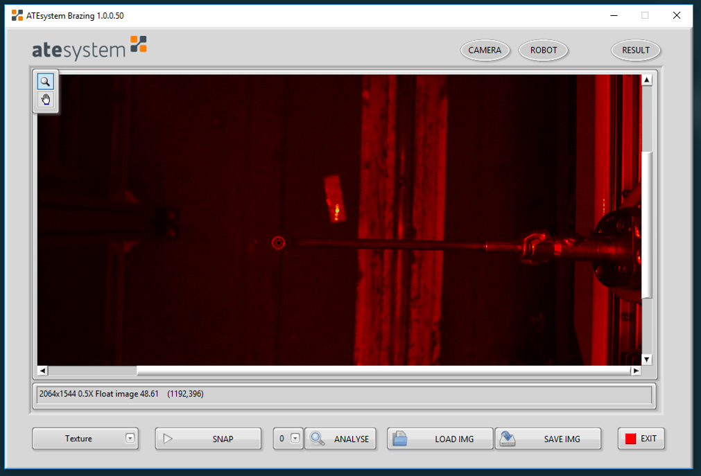Click the SNAP button
701x476 pixels.
pos(208,439)
